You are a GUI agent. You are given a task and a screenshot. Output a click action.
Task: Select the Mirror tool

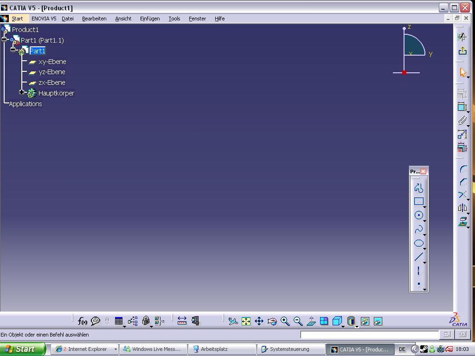[462, 208]
